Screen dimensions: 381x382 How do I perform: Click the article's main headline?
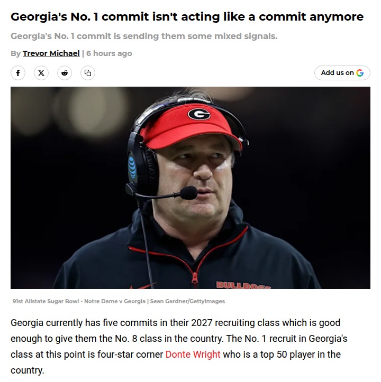click(x=187, y=16)
